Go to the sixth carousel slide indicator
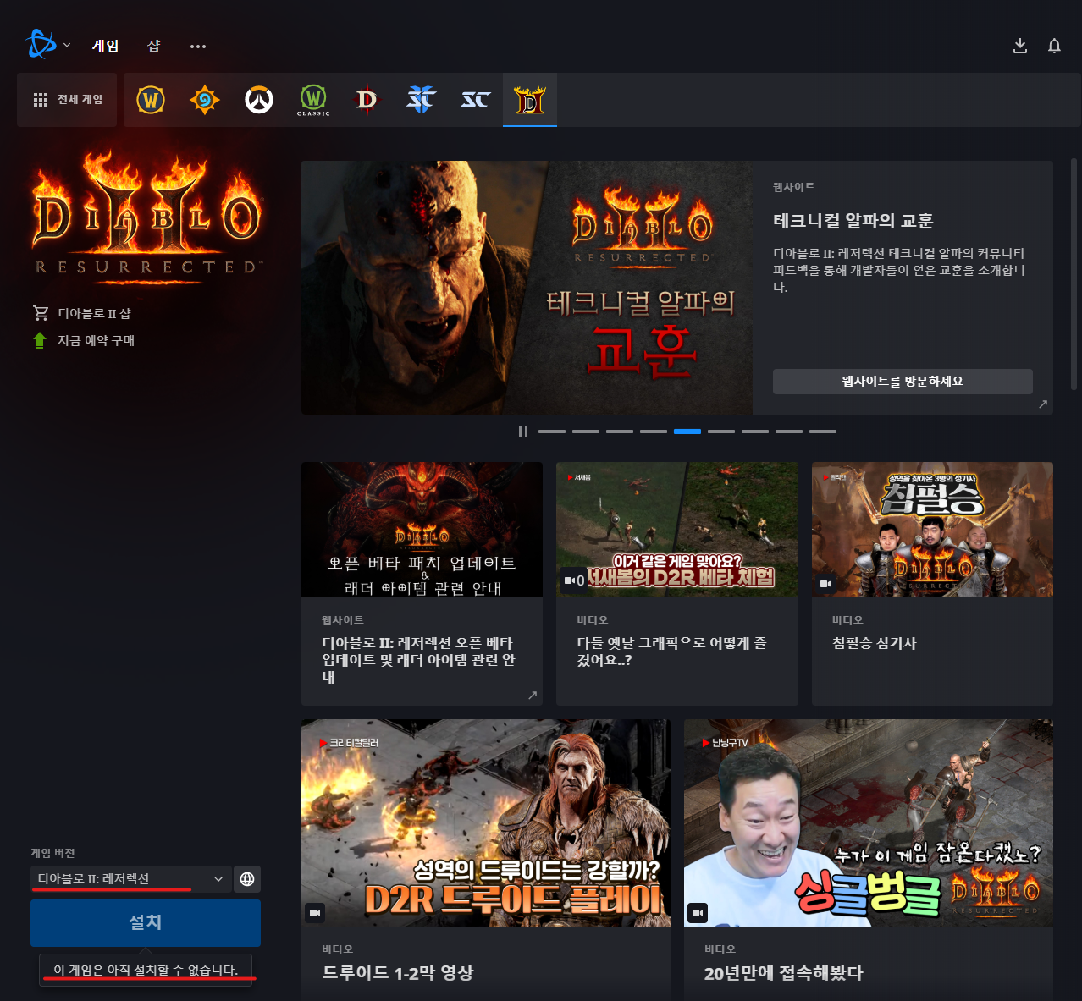Screen dimensions: 1082x1001 click(x=721, y=432)
